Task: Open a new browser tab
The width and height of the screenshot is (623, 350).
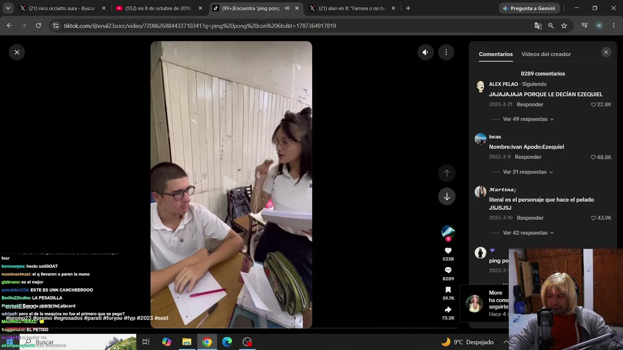Action: coord(408,8)
